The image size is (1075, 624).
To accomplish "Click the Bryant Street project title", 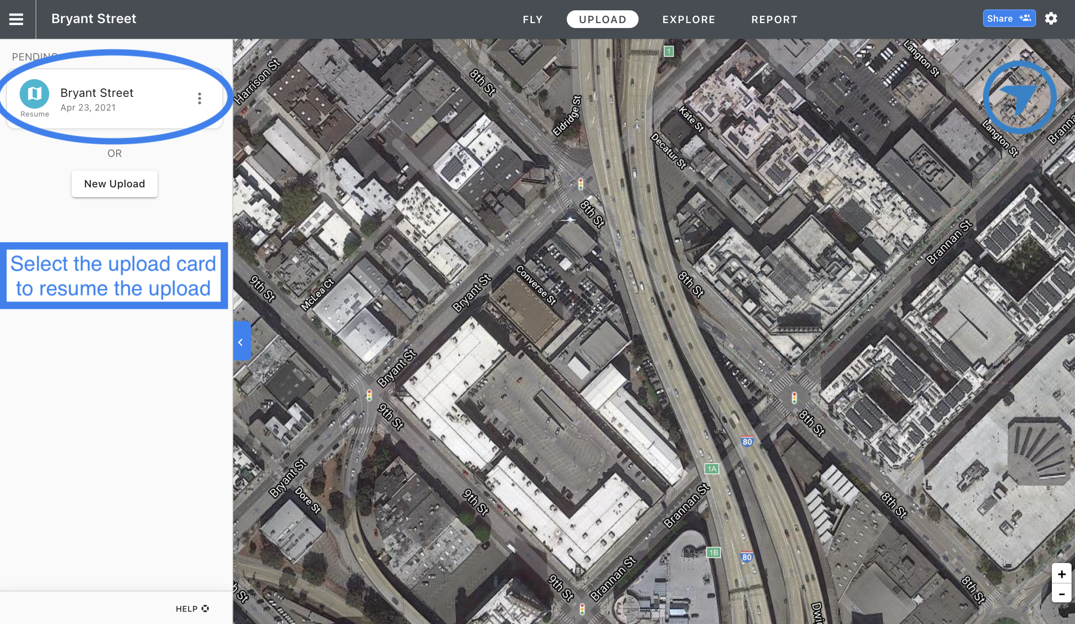I will click(93, 19).
